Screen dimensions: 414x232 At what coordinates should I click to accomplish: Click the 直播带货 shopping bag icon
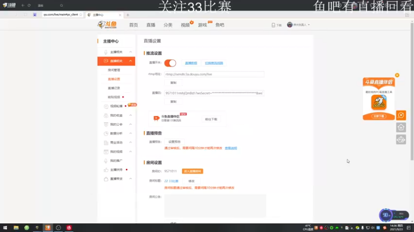(106, 179)
